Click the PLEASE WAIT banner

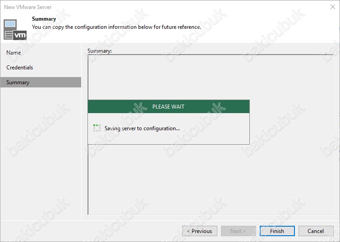point(169,106)
